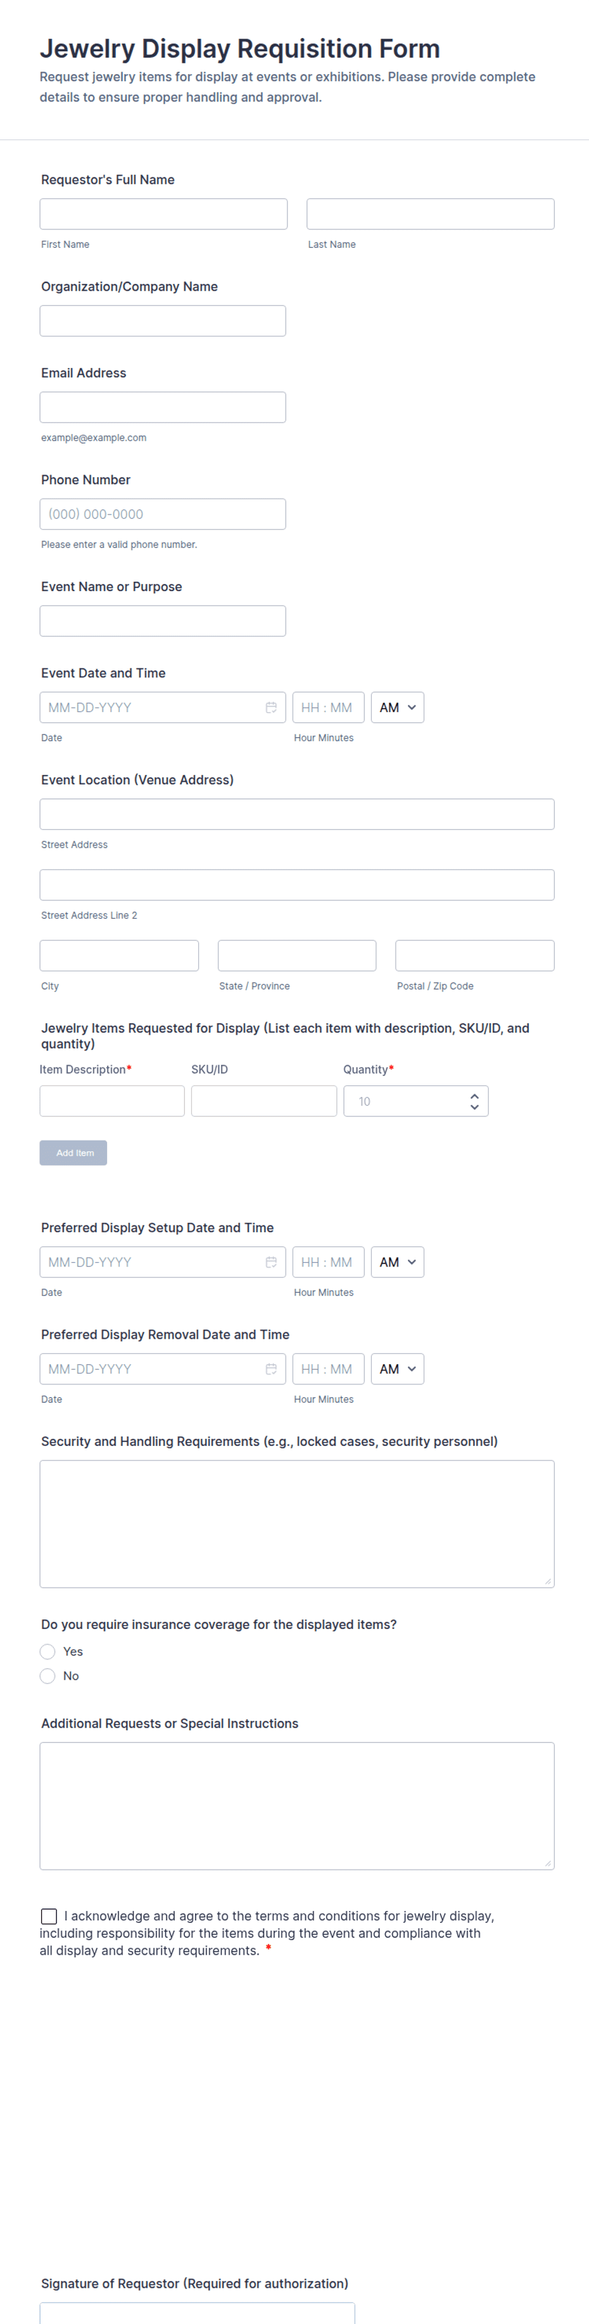Click the Quantity stepper arrows

(474, 1101)
